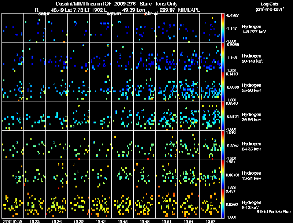Click the colorbar value "0.1410"

232,74
